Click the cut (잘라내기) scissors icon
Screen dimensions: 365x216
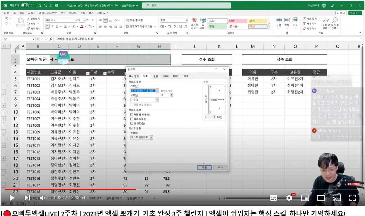[28, 19]
